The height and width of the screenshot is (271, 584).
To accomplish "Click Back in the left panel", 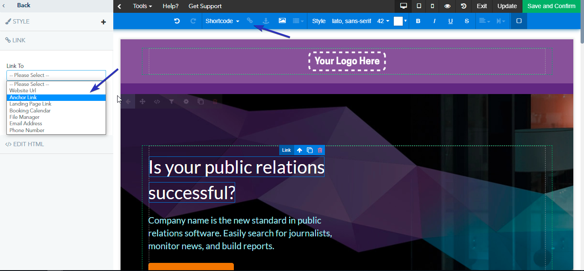I will point(24,5).
